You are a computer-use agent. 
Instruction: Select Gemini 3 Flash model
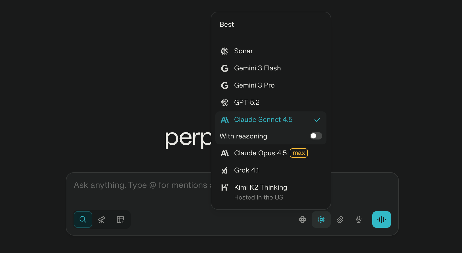(x=257, y=68)
